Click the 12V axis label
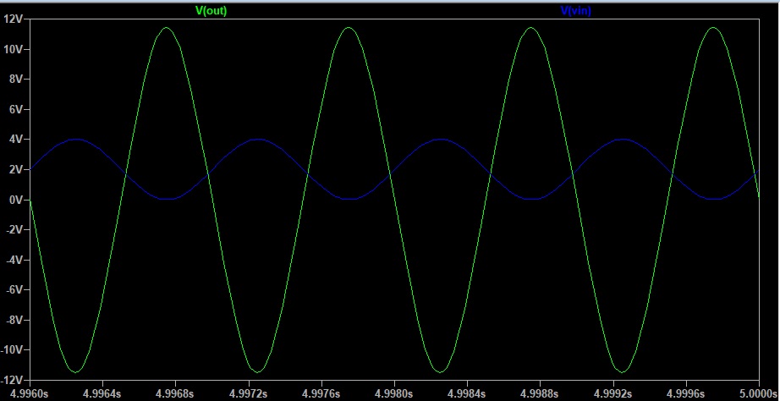Image resolution: width=780 pixels, height=401 pixels. tap(13, 19)
